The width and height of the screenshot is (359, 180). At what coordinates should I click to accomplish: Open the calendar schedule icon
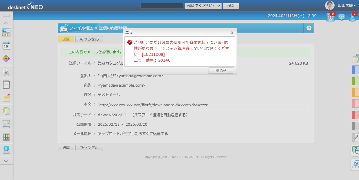pyautogui.click(x=6, y=45)
